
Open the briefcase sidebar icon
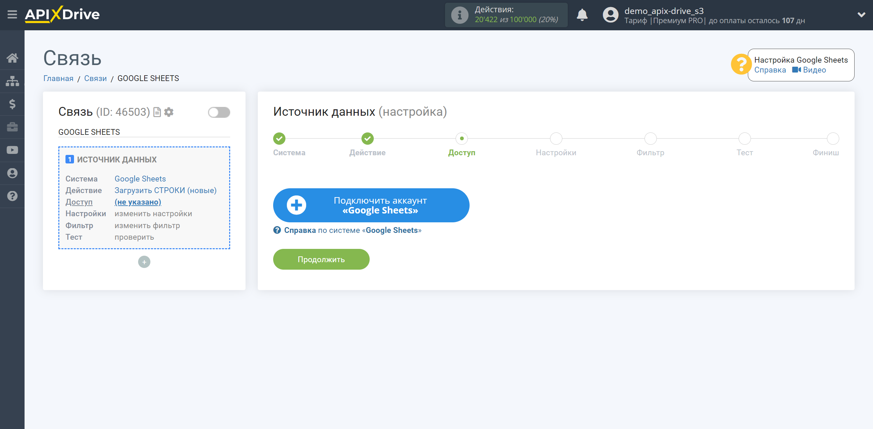click(x=12, y=127)
